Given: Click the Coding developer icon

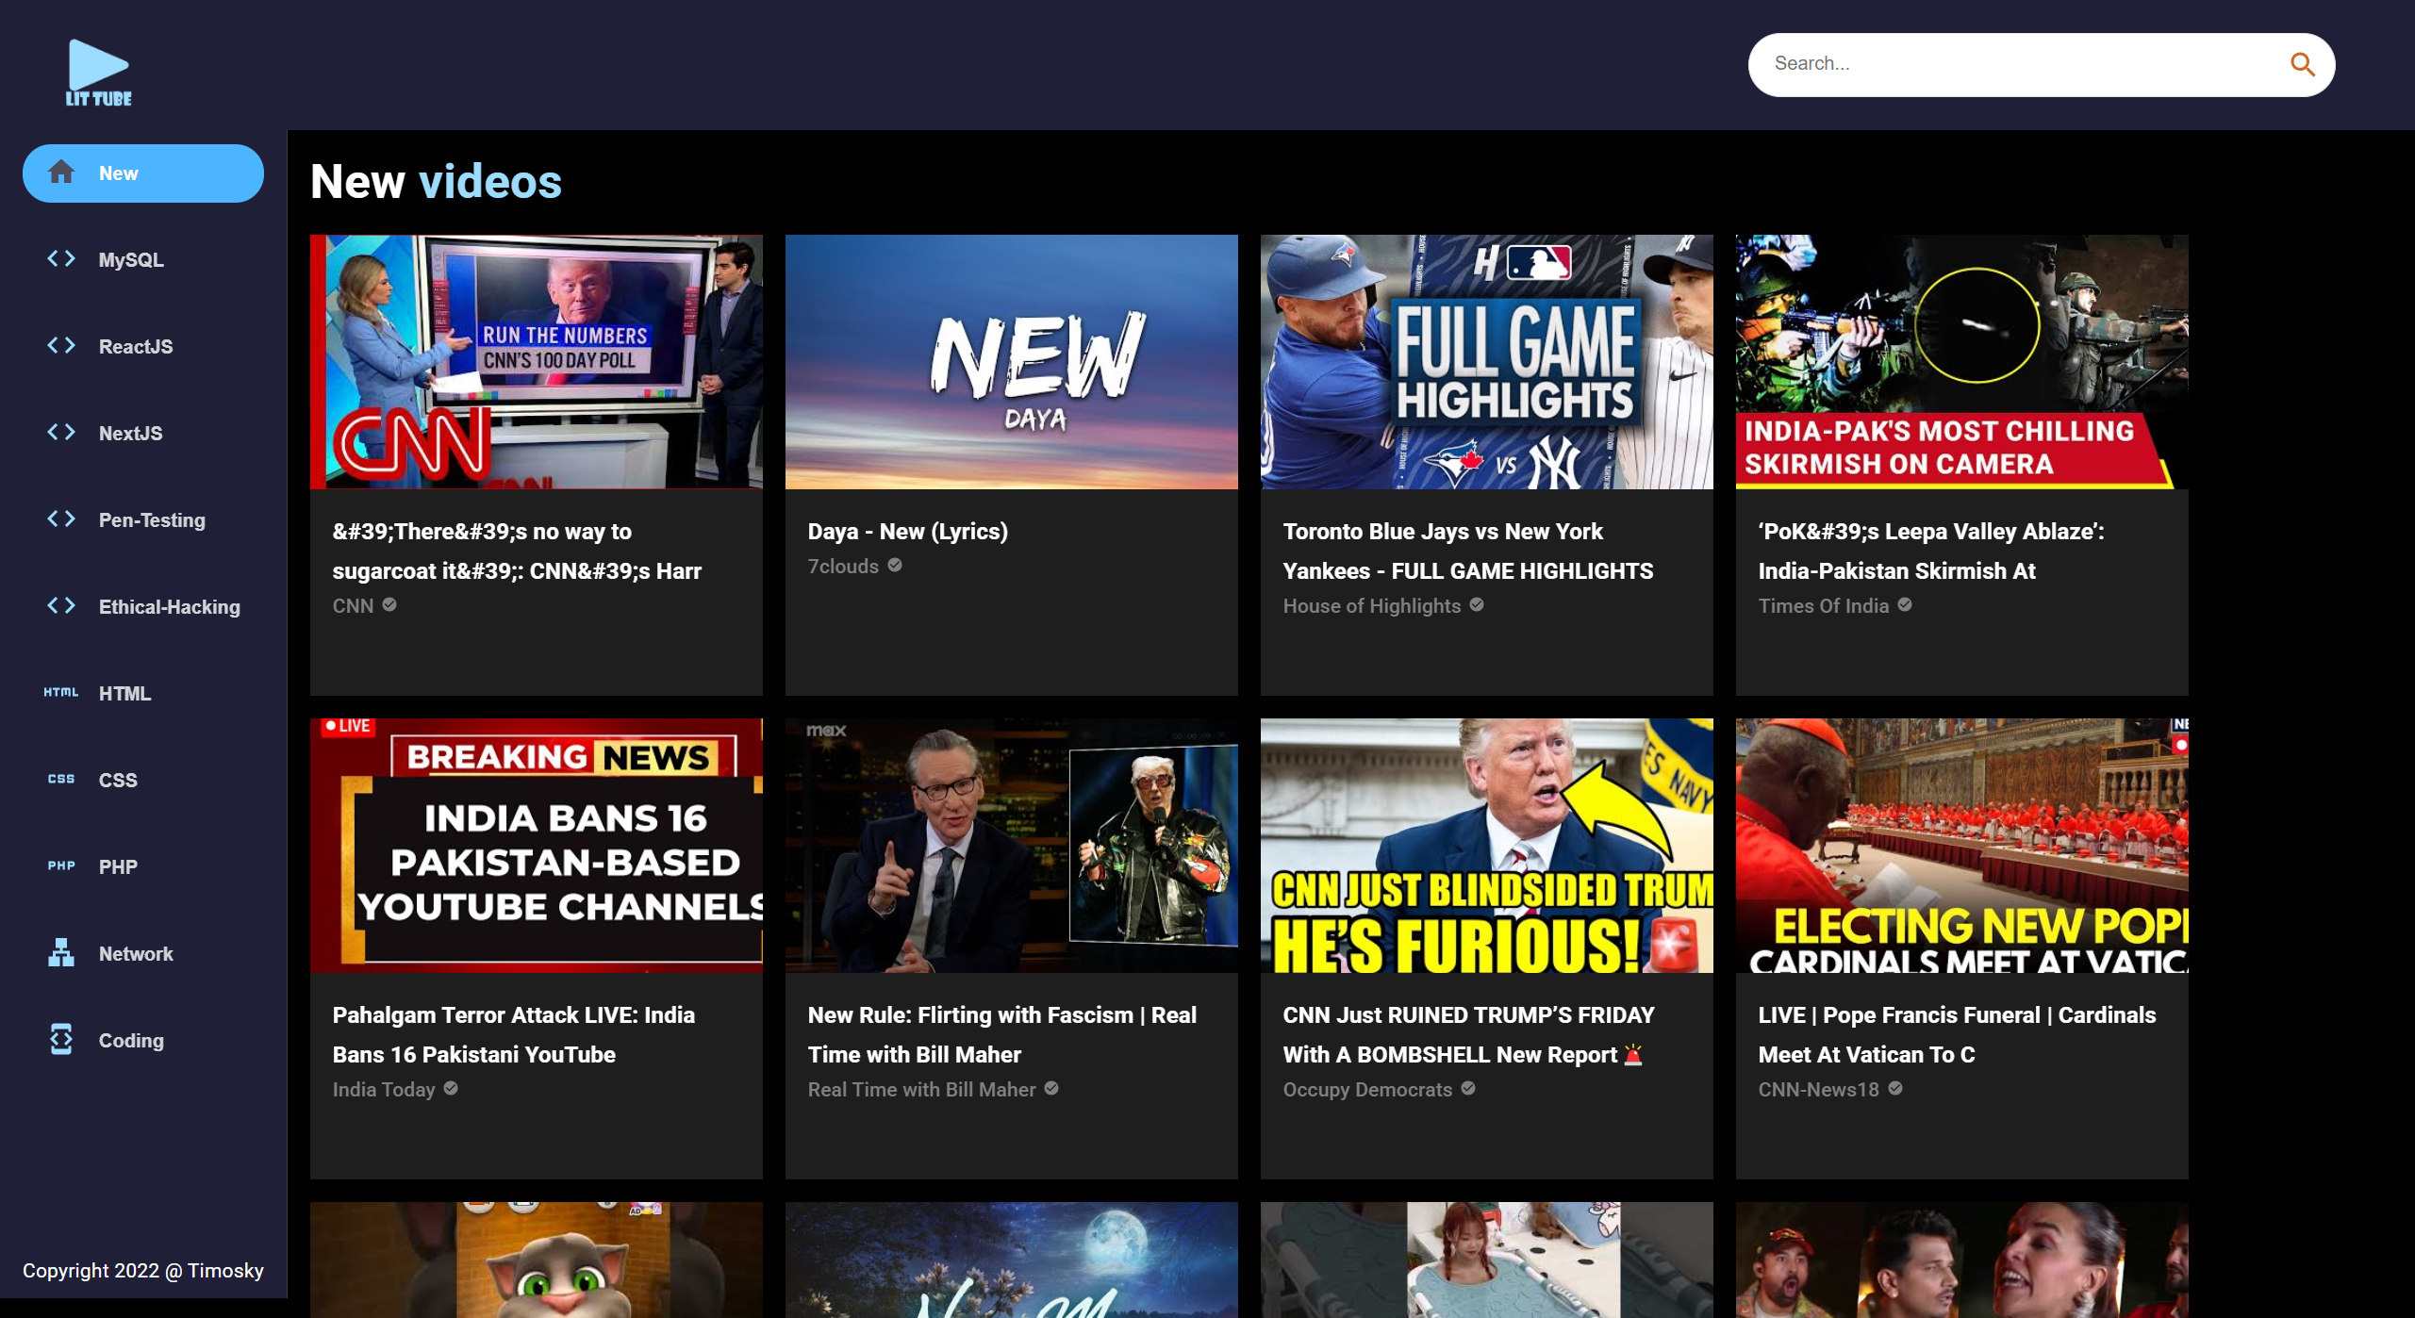Looking at the screenshot, I should click(x=61, y=1039).
